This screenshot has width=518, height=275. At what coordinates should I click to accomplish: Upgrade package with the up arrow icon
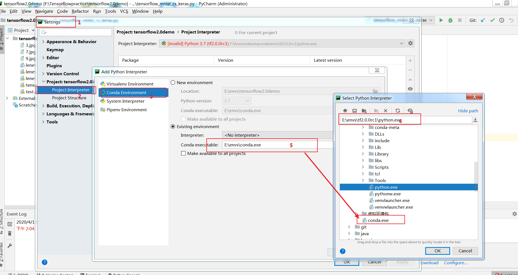pos(410,79)
